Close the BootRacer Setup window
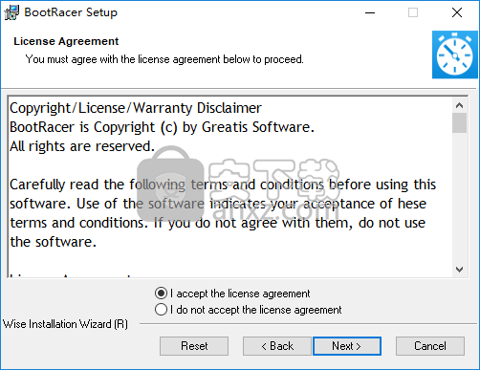This screenshot has height=370, width=480. (x=457, y=12)
